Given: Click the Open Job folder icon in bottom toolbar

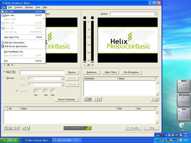Looking at the screenshot, I should [x=9, y=128].
